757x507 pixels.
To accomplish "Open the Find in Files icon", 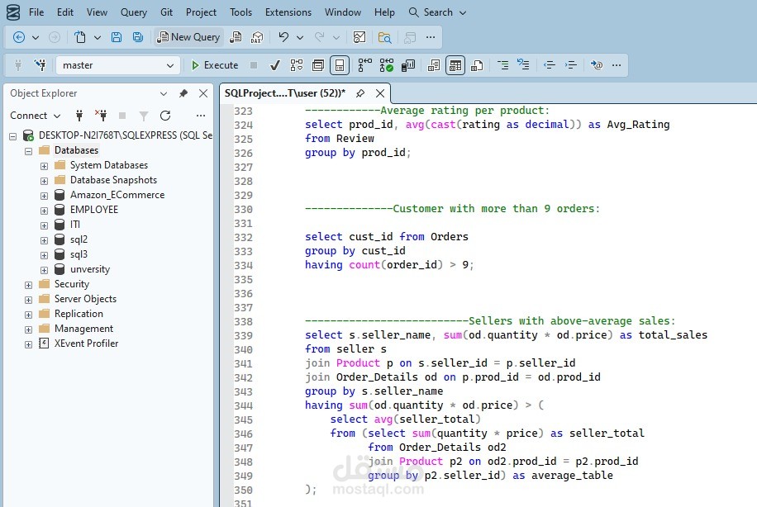I will point(384,37).
